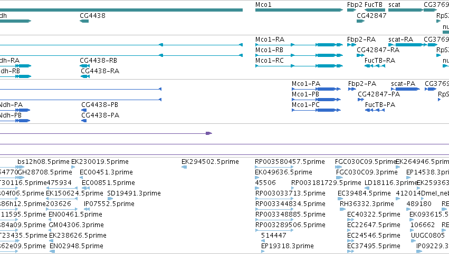449x254 pixels.
Task: Select the Mco1-PC protein glyph
Action: [316, 110]
